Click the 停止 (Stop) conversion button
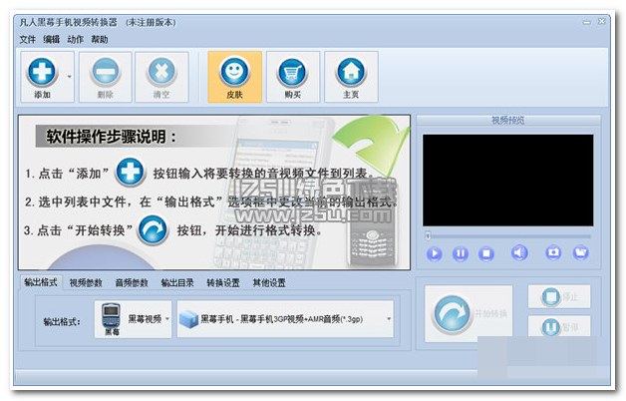The width and height of the screenshot is (626, 401). [x=559, y=296]
